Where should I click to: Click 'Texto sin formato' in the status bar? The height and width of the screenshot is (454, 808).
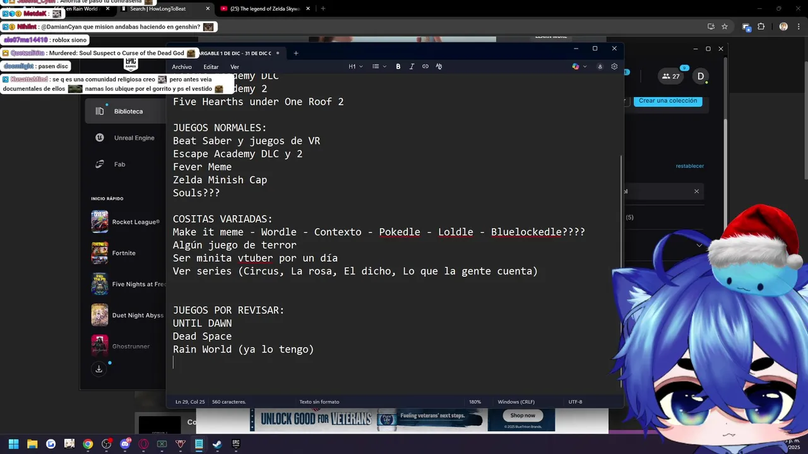point(319,402)
